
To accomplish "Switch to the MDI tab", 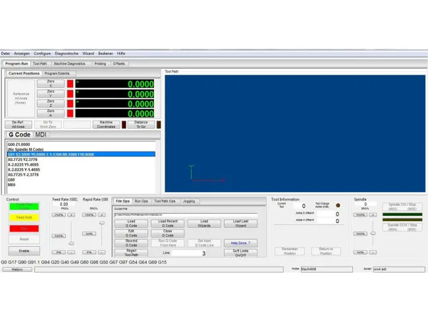I will (x=41, y=135).
